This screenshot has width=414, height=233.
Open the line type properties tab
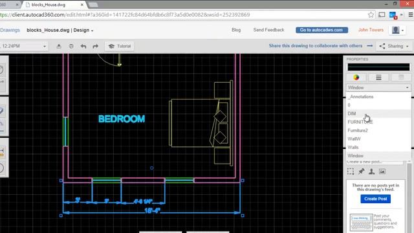tap(401, 77)
